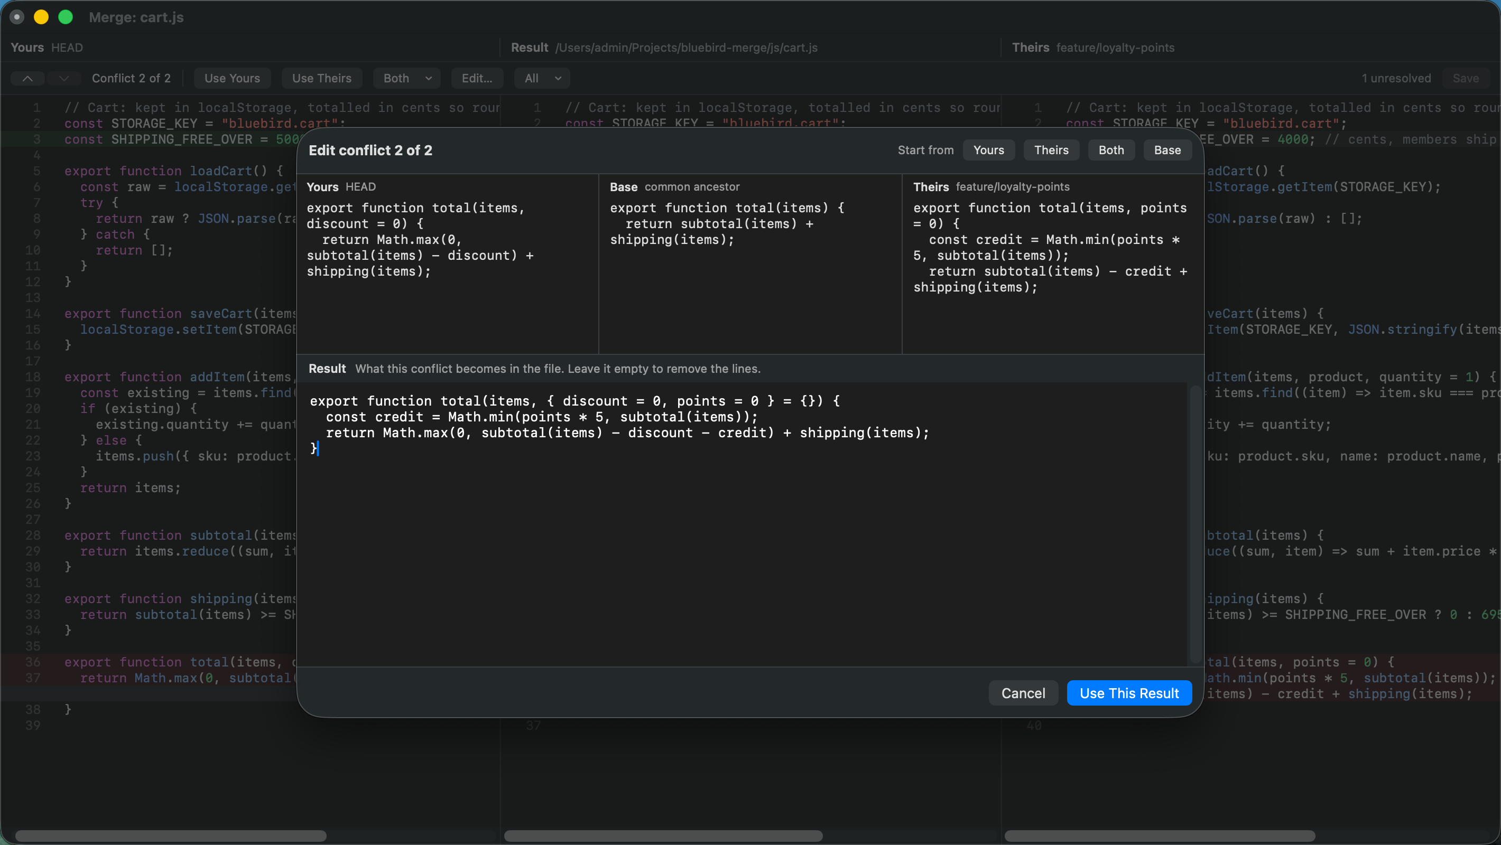The image size is (1501, 845).
Task: Click the '1 unresolved' status text
Action: [1395, 78]
